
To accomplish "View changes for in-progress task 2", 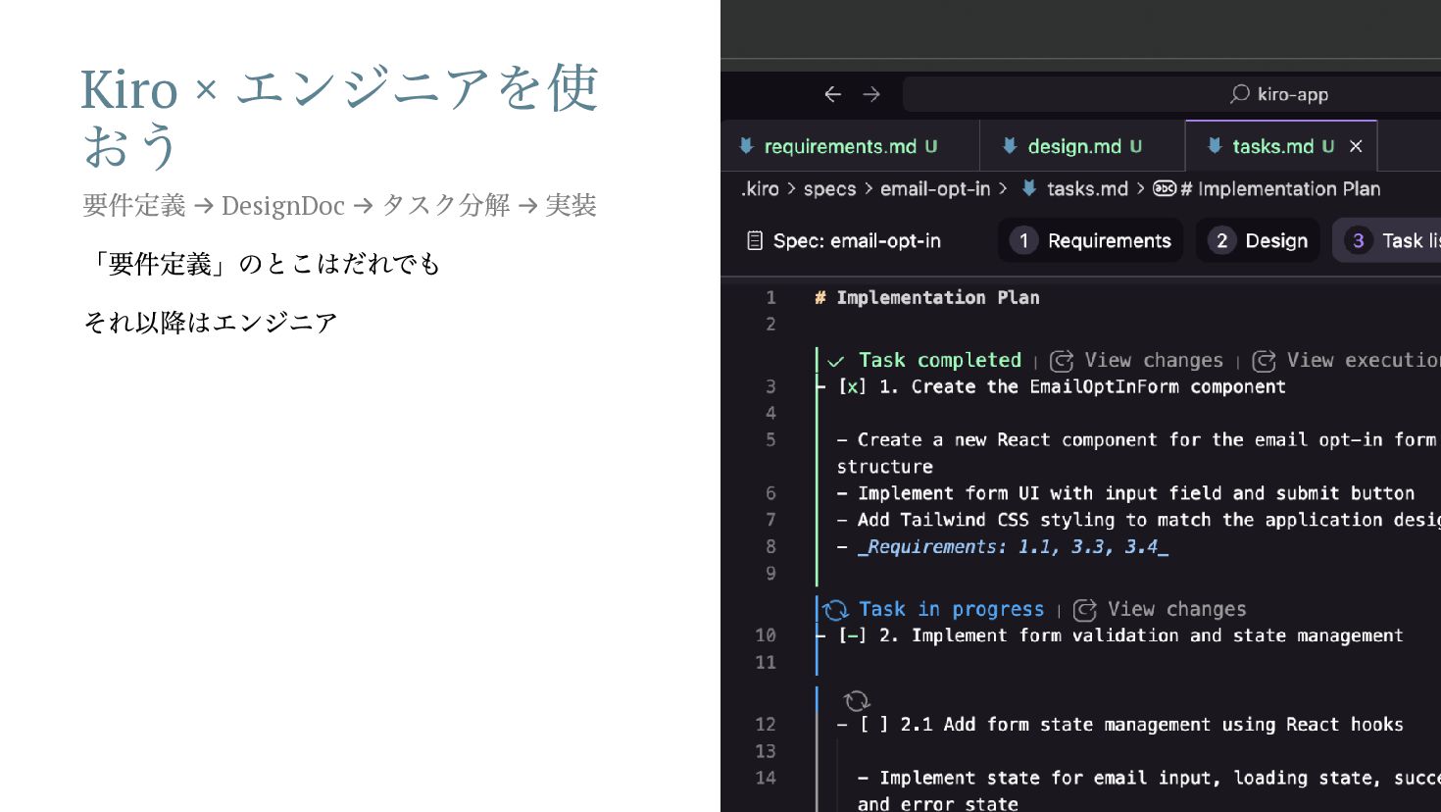I will coord(1176,609).
